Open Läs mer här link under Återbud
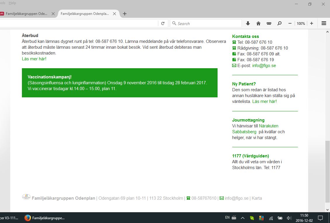 click(x=34, y=59)
